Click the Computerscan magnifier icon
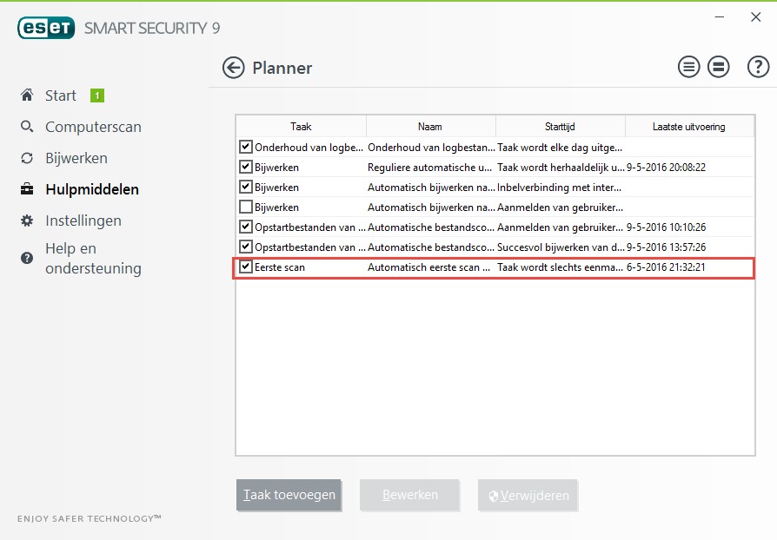This screenshot has height=540, width=777. pos(27,127)
